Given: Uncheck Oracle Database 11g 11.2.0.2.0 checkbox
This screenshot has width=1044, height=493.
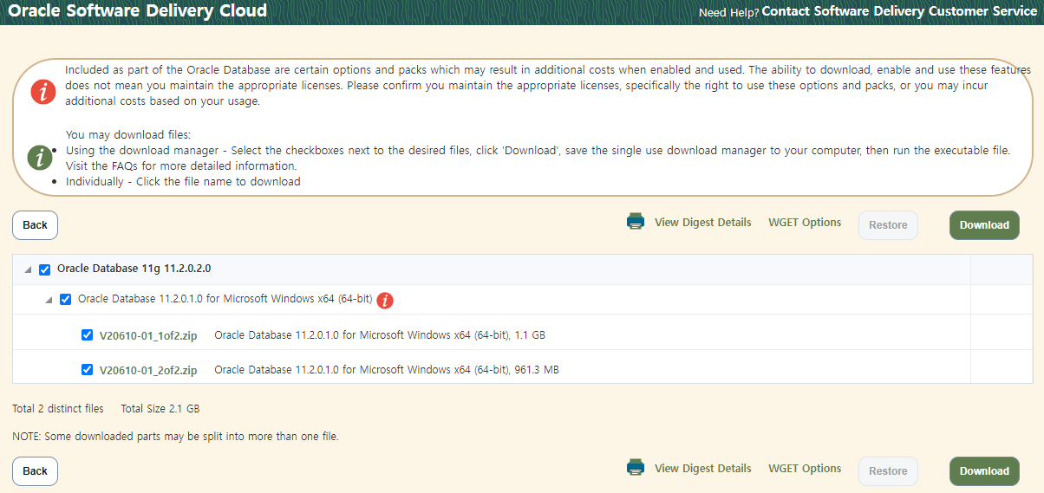Looking at the screenshot, I should point(45,269).
